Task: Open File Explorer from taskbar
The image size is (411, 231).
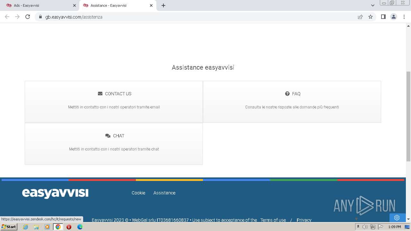Action: (36, 227)
